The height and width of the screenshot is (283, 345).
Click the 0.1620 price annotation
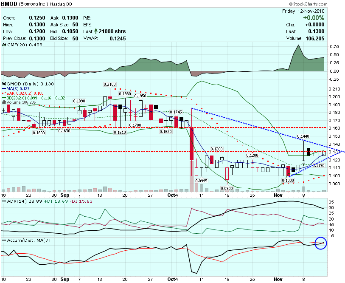[165, 132]
